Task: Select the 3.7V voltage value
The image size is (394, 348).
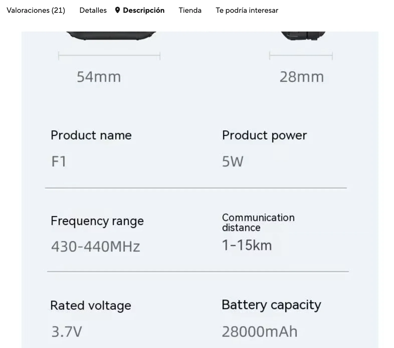Action: click(x=67, y=332)
